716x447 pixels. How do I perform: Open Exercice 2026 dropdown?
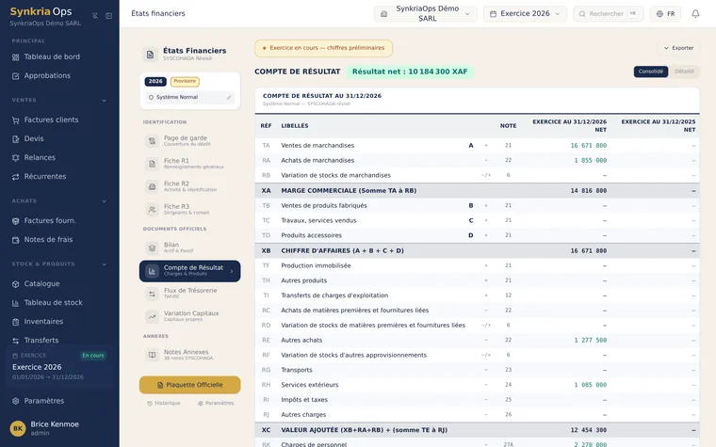coord(525,14)
